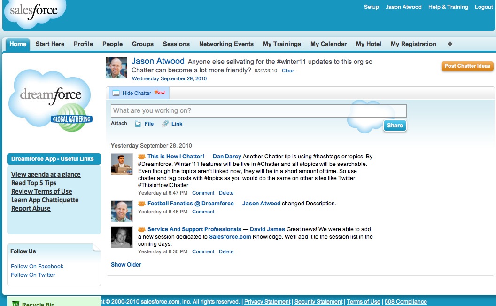The width and height of the screenshot is (496, 306).
Task: Open Learn App Chattiquette
Action: pos(45,200)
